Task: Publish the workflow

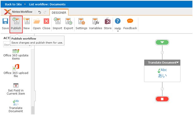Action: pos(16,24)
